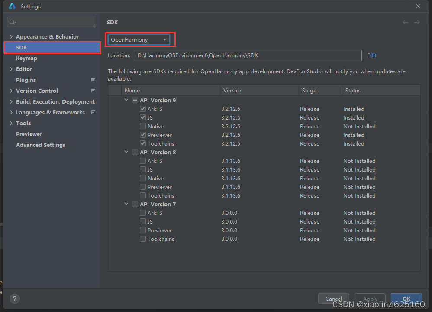Expand Languages & Frameworks category
Screen dimensions: 432x312
tap(11, 112)
